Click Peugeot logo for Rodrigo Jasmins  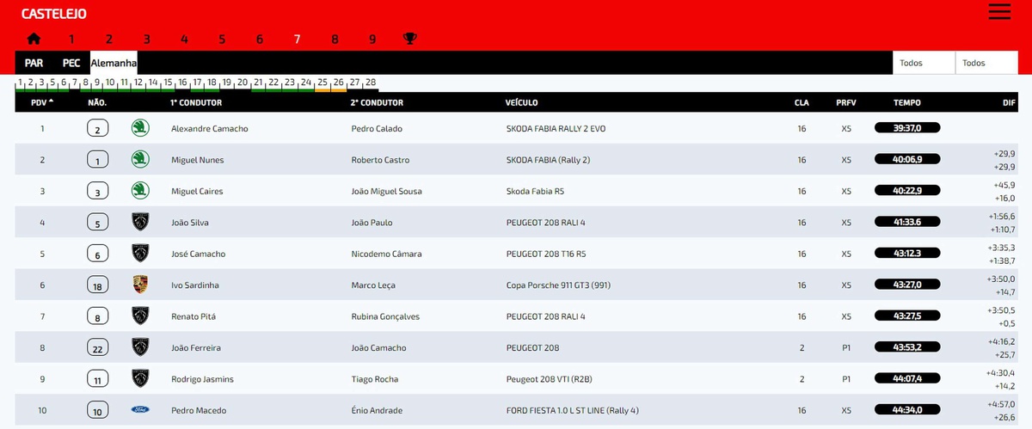tap(139, 378)
